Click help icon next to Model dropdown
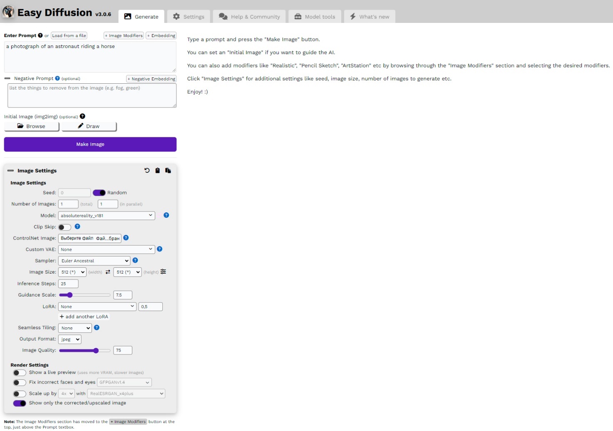Image resolution: width=613 pixels, height=431 pixels. (x=166, y=215)
